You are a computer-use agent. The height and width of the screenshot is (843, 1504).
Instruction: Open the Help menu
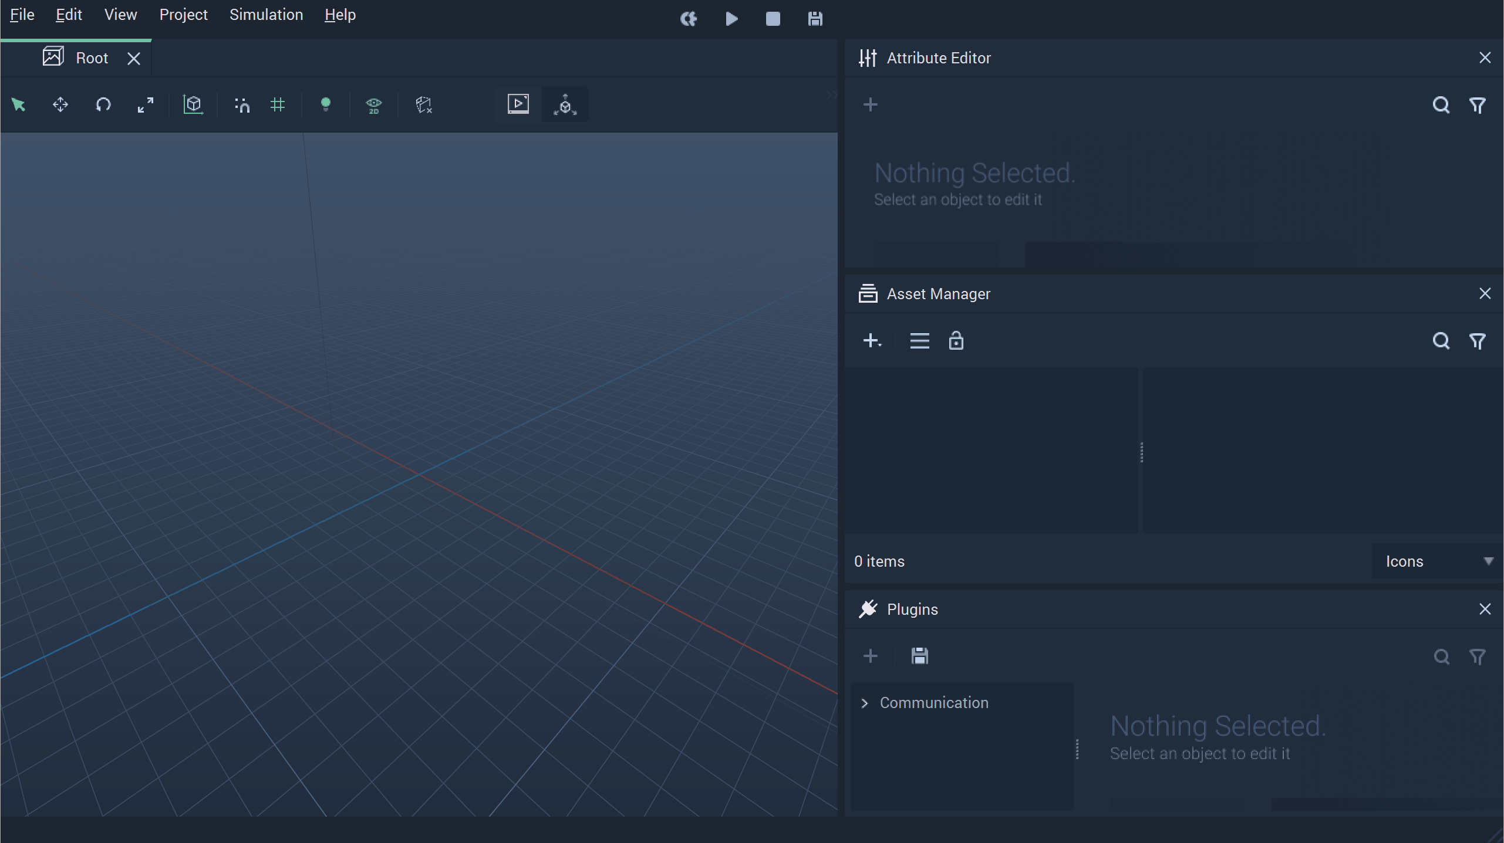(340, 15)
